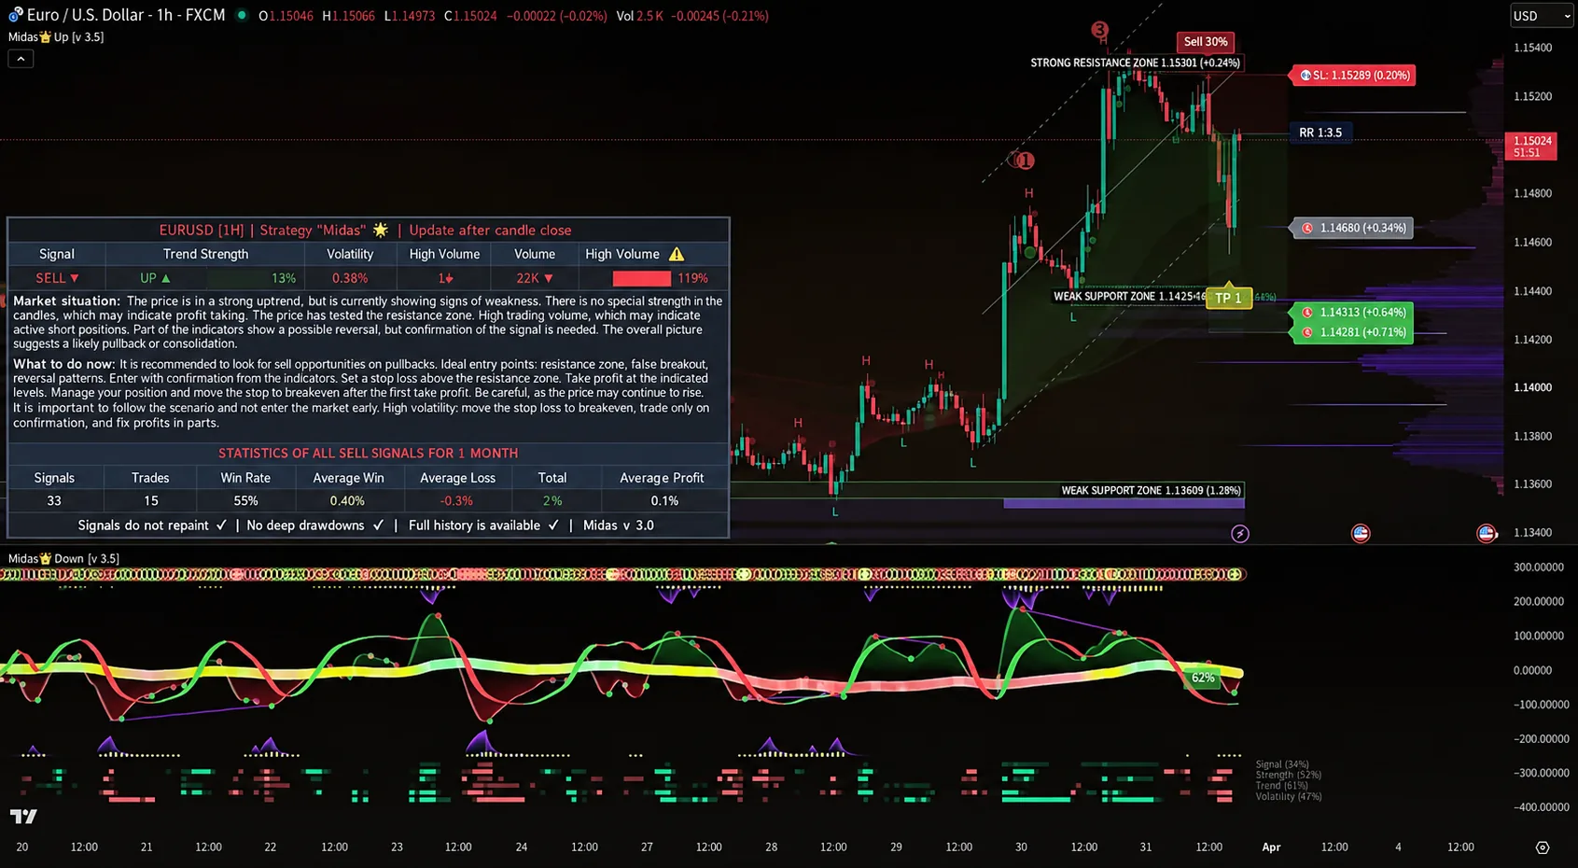The image size is (1578, 868).
Task: Click current price tag 1.15024
Action: 1530,147
